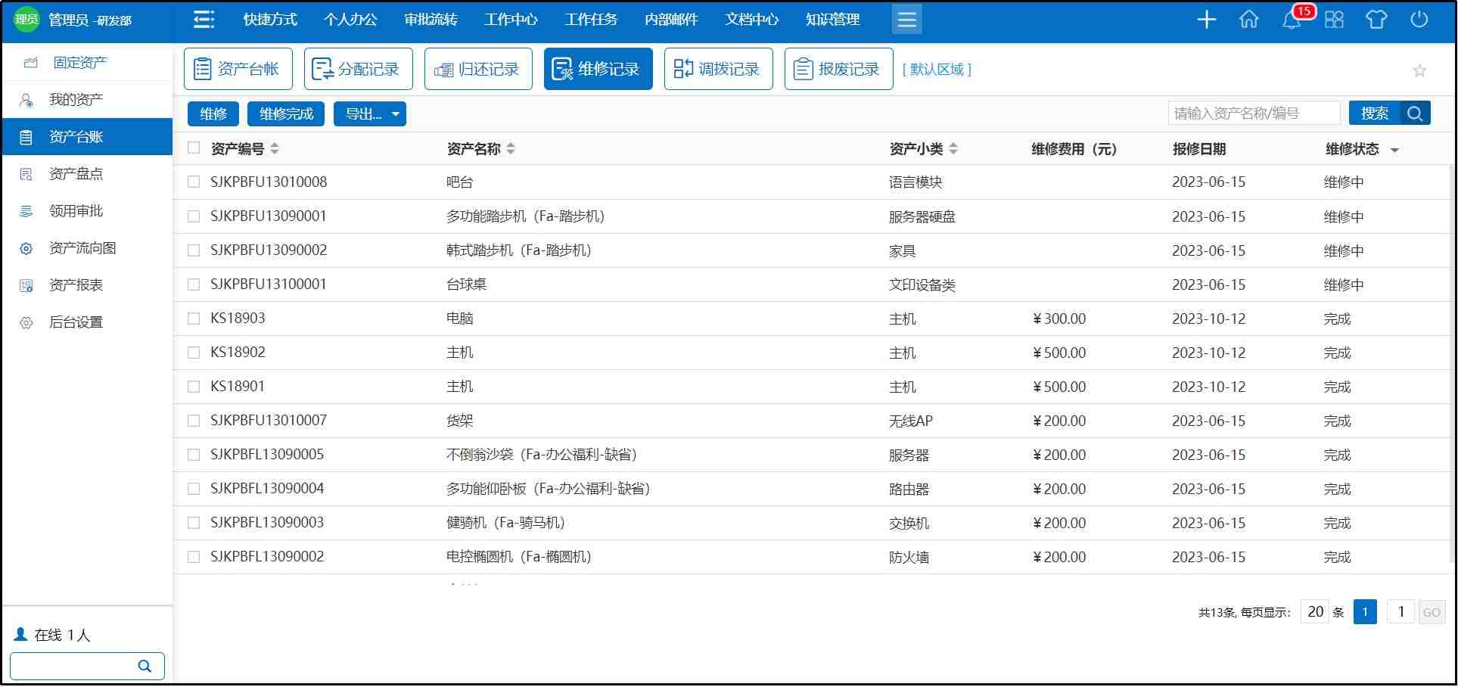Toggle the select-all header checkbox
The width and height of the screenshot is (1458, 687).
(194, 148)
